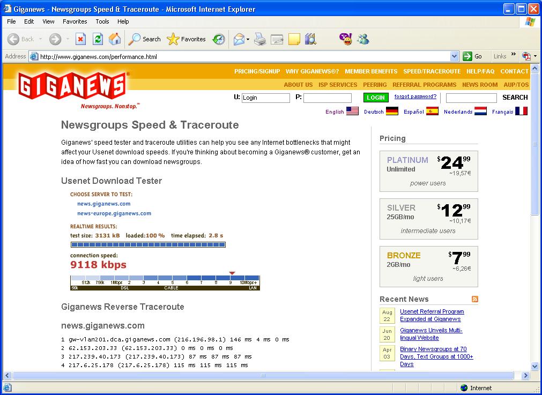Open Giganews Unveils Multi-lingual Website link
This screenshot has height=395, width=542.
coord(431,334)
